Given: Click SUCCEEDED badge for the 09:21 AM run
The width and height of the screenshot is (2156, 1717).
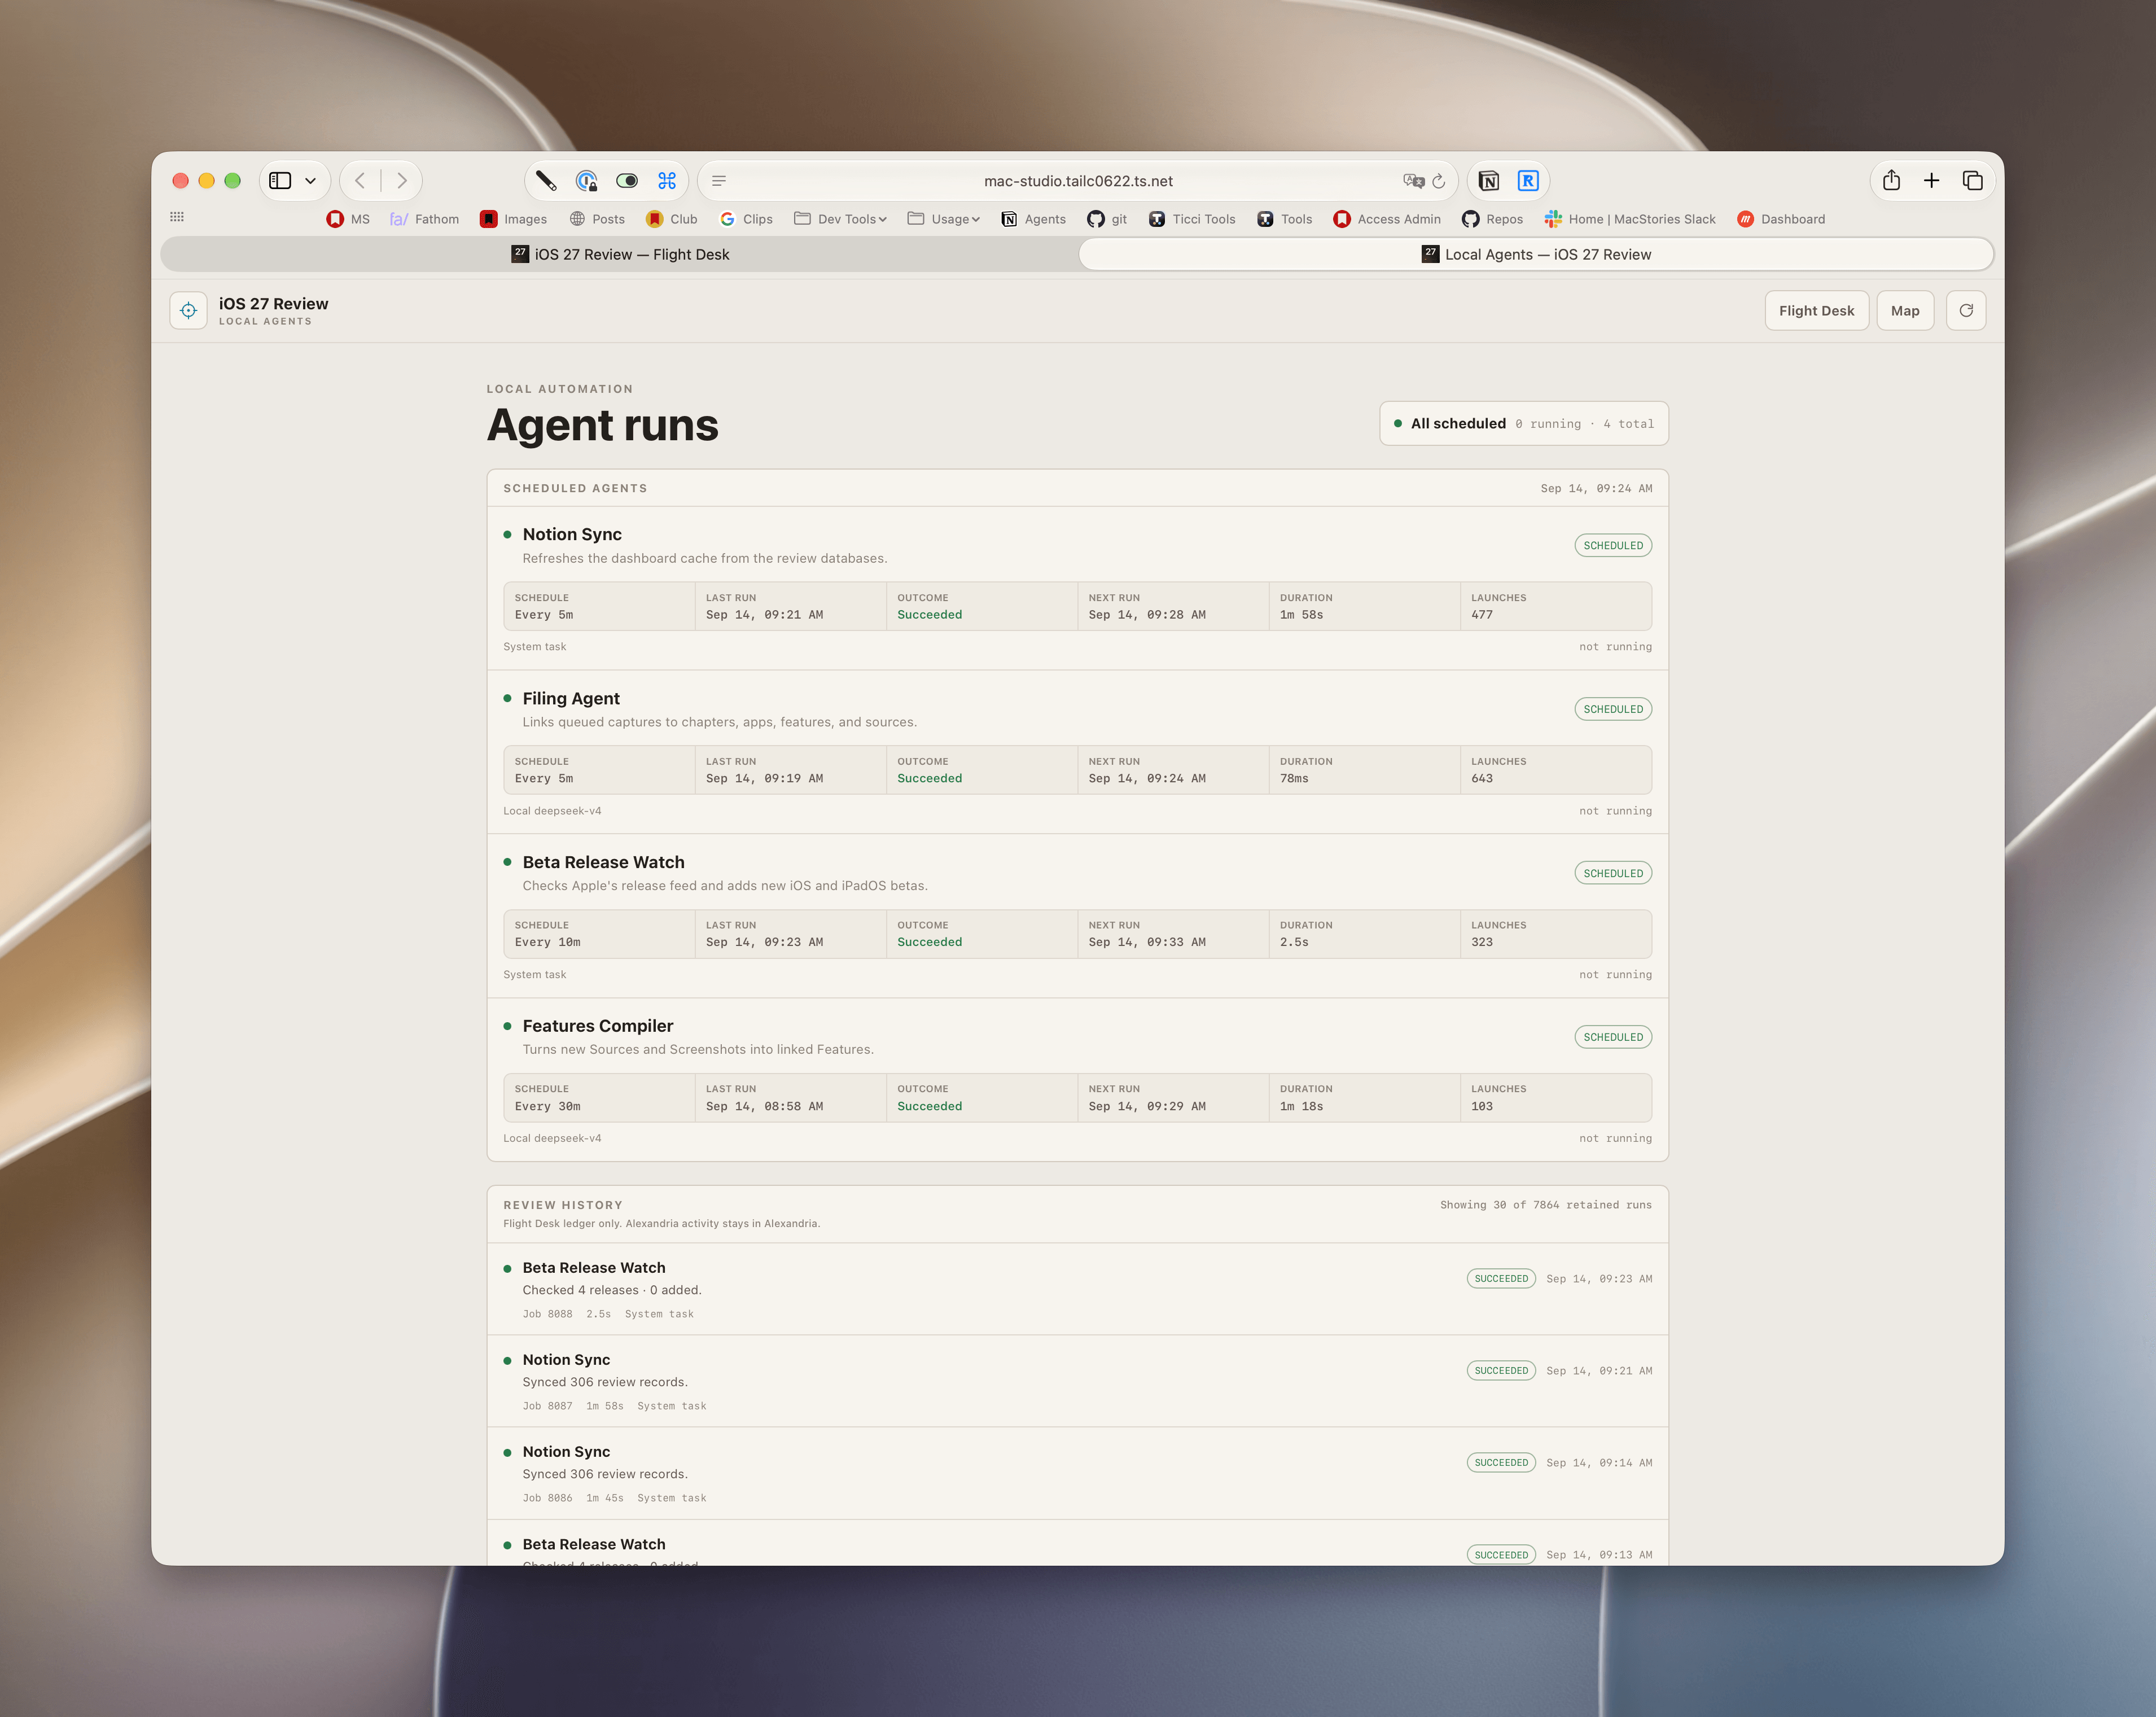Looking at the screenshot, I should tap(1501, 1370).
